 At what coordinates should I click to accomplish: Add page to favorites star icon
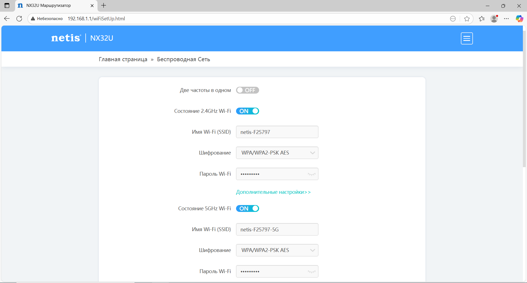467,19
